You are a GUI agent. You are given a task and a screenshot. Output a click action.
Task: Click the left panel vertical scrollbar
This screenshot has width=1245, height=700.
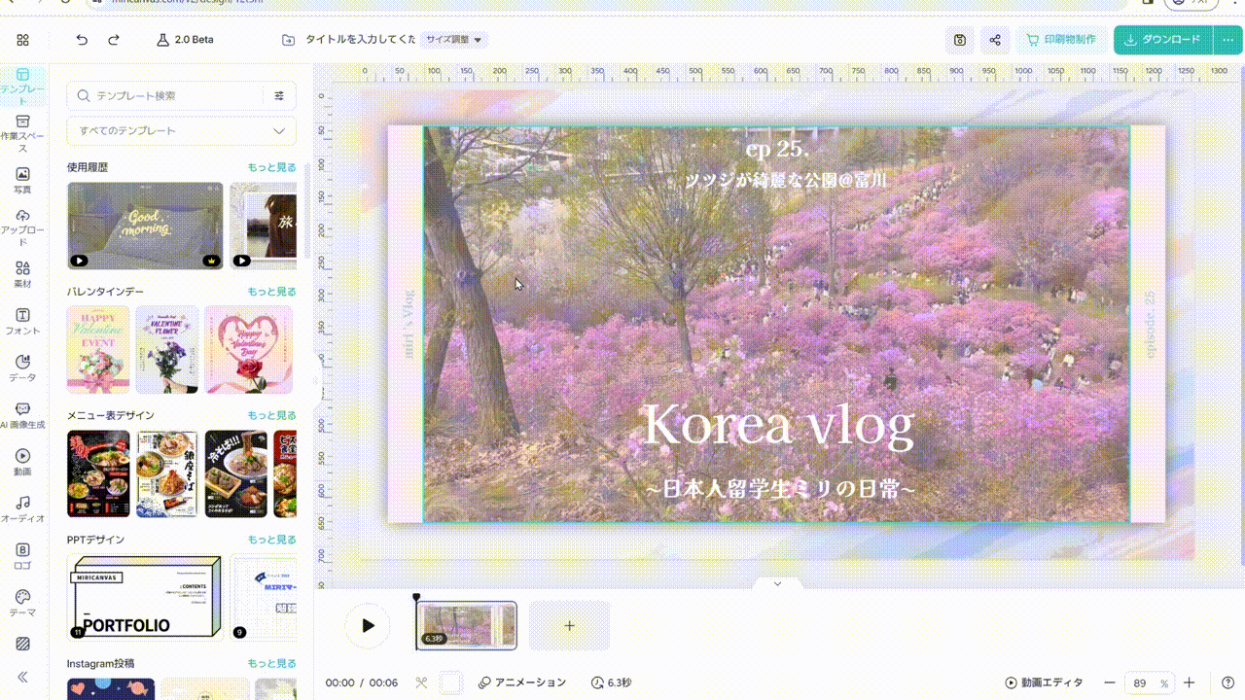click(307, 209)
